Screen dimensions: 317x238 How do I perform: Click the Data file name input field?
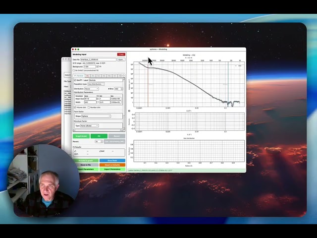(x=99, y=59)
